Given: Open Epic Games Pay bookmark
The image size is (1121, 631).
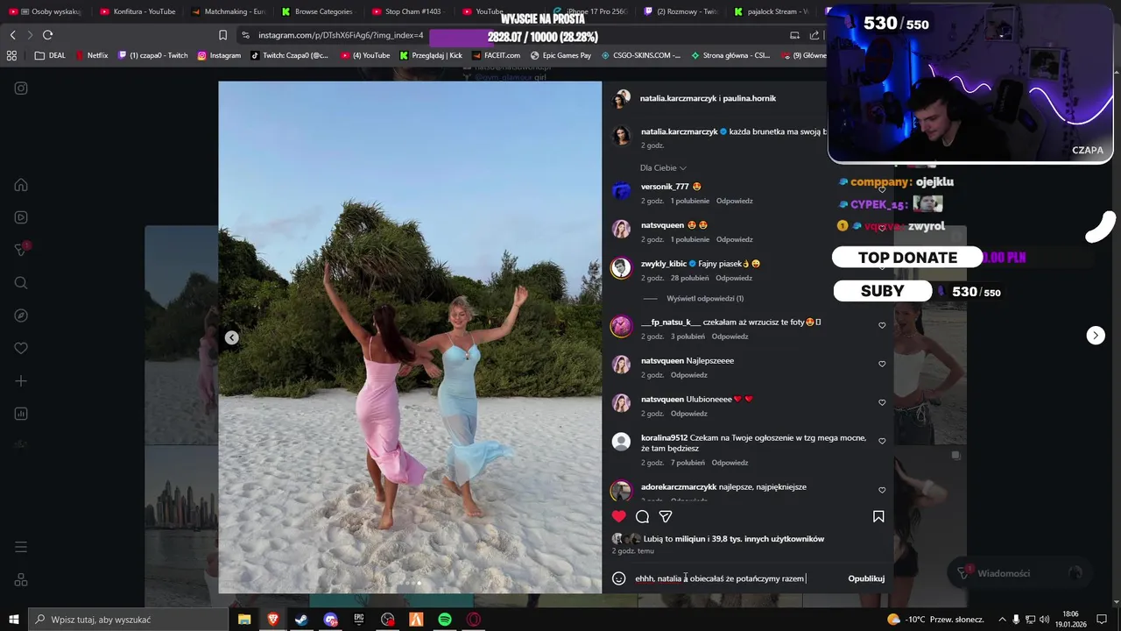Looking at the screenshot, I should click(x=560, y=55).
